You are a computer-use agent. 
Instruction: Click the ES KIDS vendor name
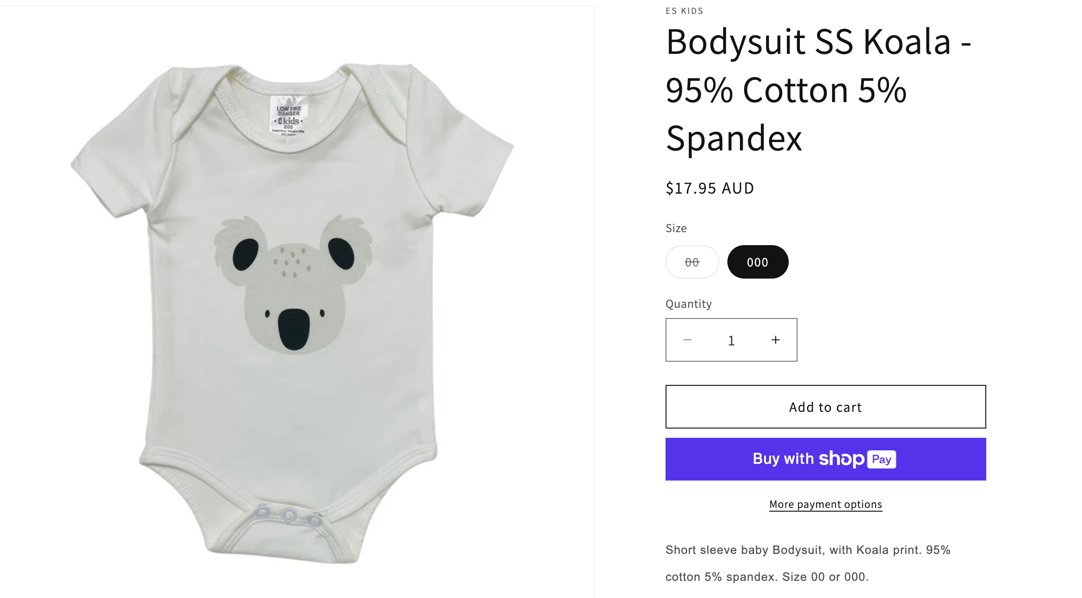[684, 11]
